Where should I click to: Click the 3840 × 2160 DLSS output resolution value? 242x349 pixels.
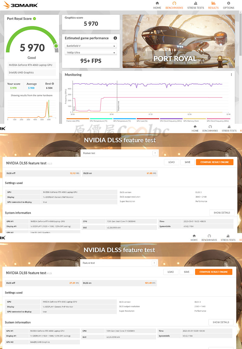(x=201, y=197)
